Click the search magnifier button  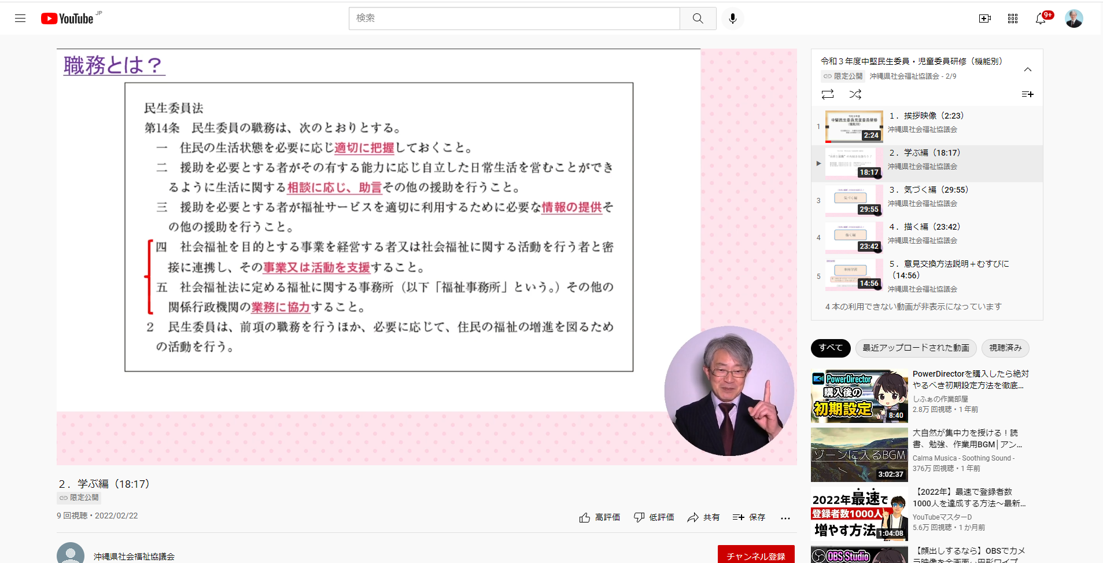coord(698,19)
